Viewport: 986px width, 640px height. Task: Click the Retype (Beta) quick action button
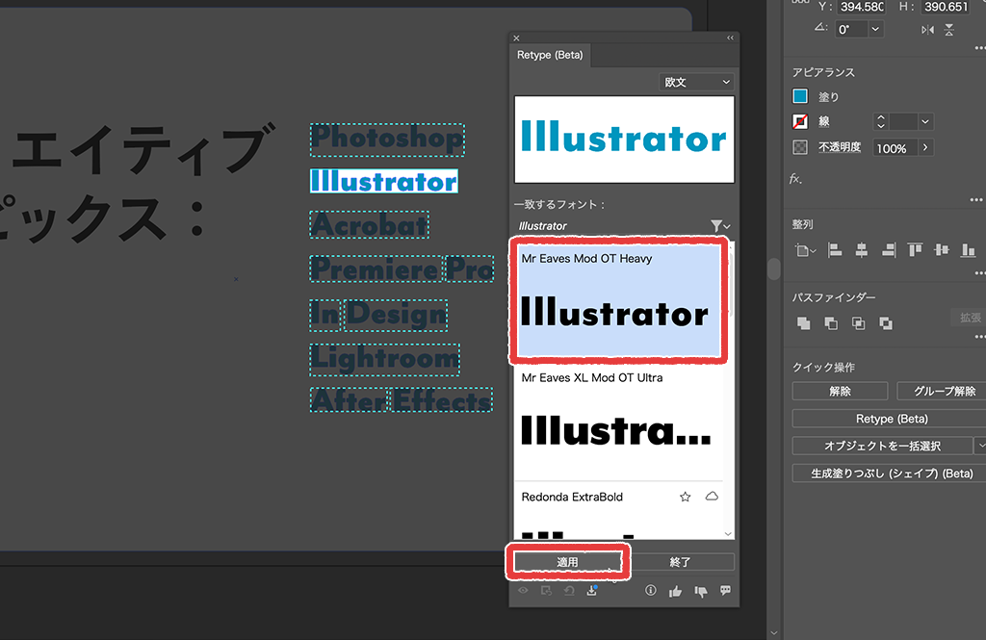tap(889, 419)
